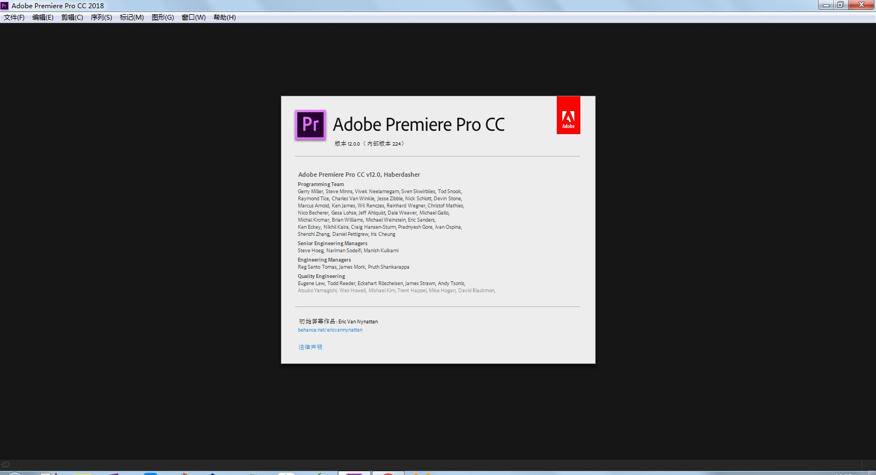This screenshot has height=475, width=876.
Task: Open the 法律声明 legal notice link
Action: tap(310, 347)
